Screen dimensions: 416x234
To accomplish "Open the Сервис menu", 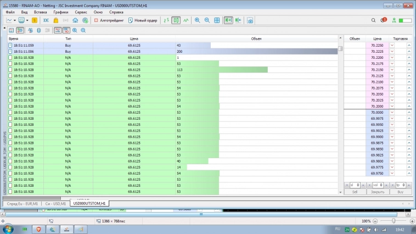I will pyautogui.click(x=81, y=12).
